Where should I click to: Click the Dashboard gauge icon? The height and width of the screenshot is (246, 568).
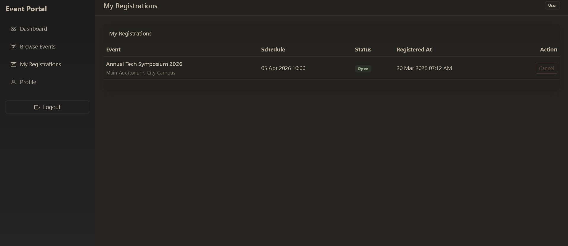13,29
